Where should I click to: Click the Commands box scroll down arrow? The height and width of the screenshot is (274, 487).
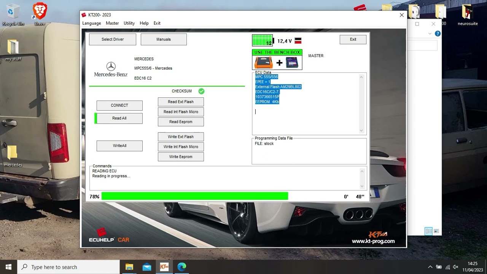coord(362,186)
